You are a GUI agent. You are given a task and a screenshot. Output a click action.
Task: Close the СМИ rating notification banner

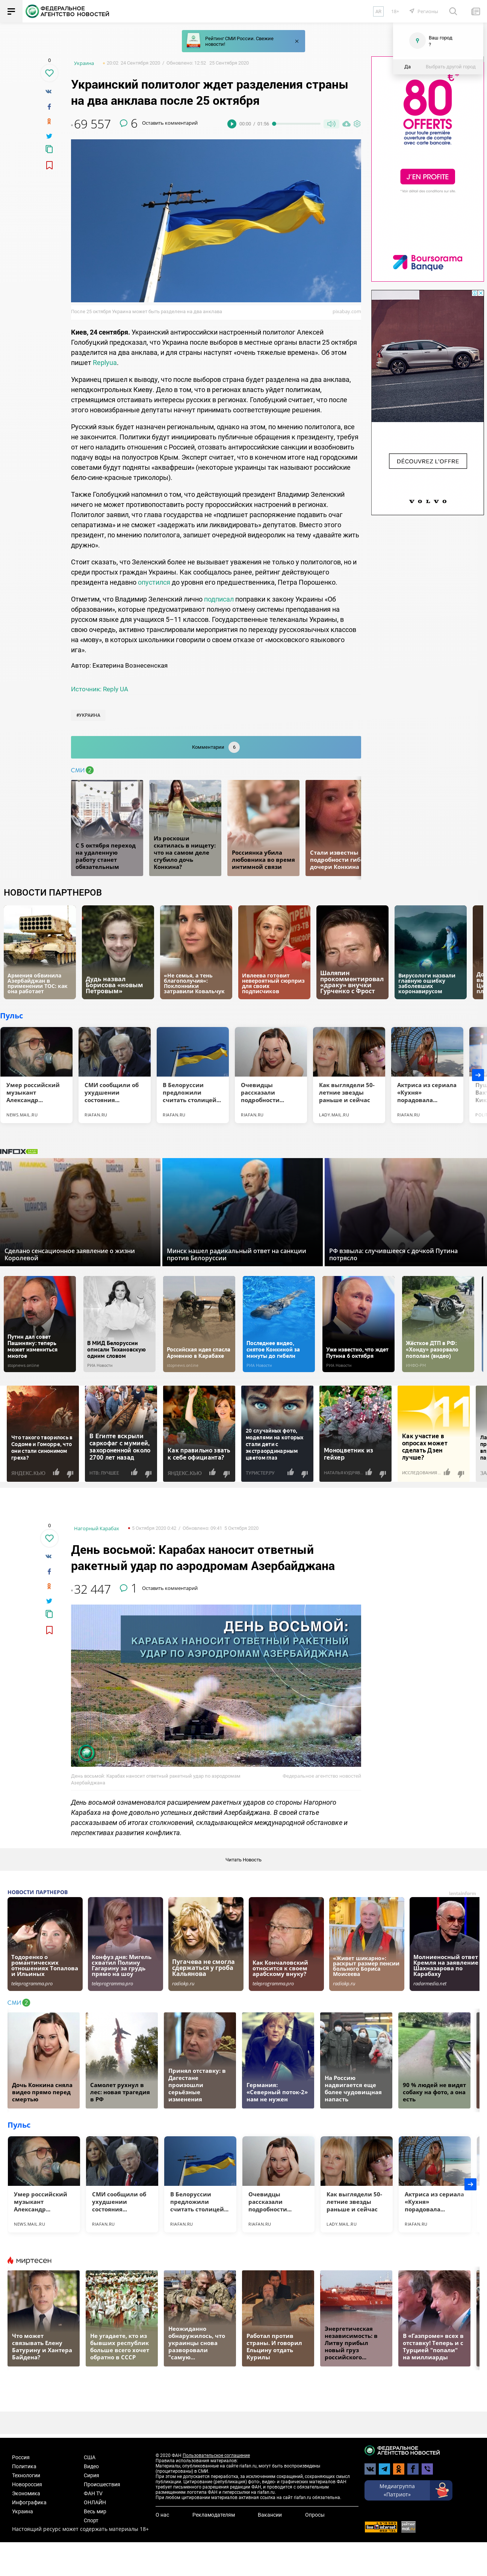coord(296,41)
